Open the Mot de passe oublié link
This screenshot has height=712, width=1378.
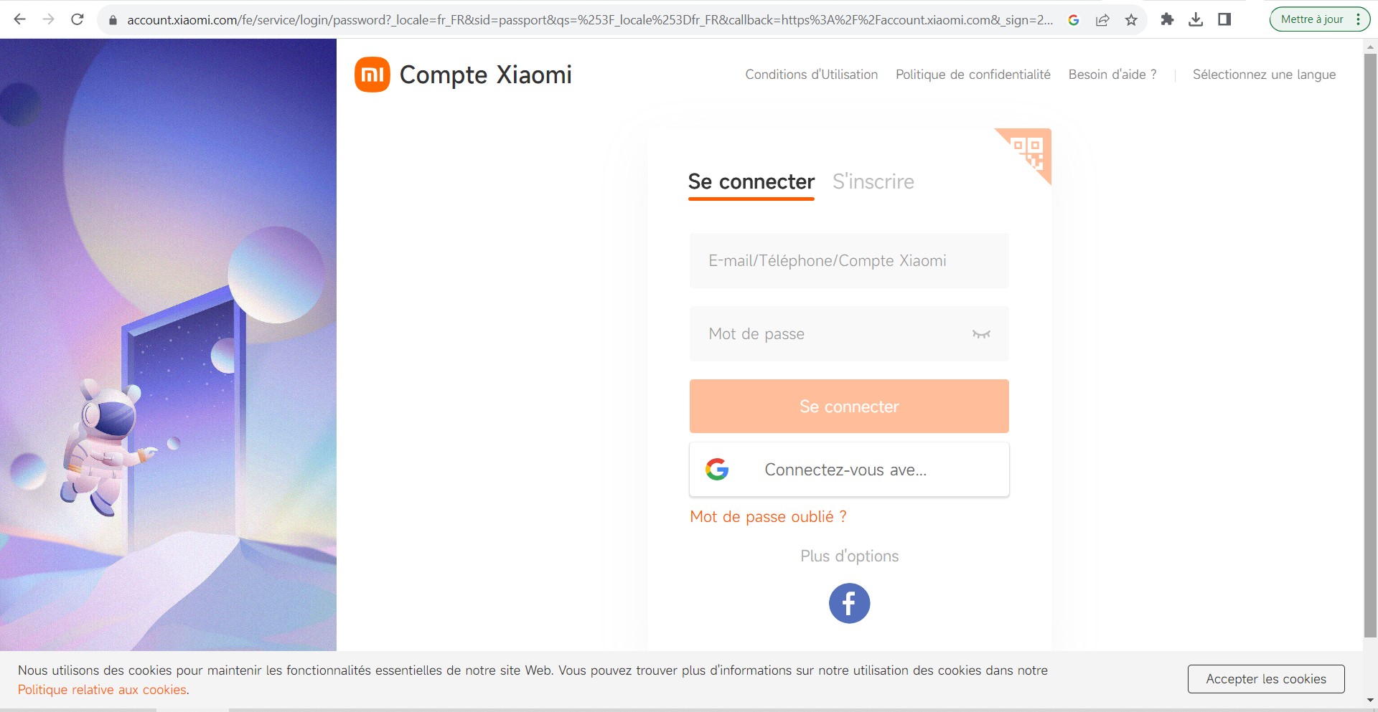[x=768, y=516]
